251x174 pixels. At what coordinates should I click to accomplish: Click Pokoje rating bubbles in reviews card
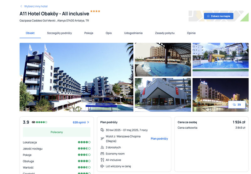pos(84,155)
